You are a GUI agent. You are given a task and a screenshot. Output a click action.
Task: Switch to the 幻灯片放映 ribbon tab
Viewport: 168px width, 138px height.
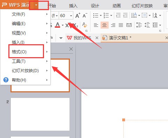point(142,6)
